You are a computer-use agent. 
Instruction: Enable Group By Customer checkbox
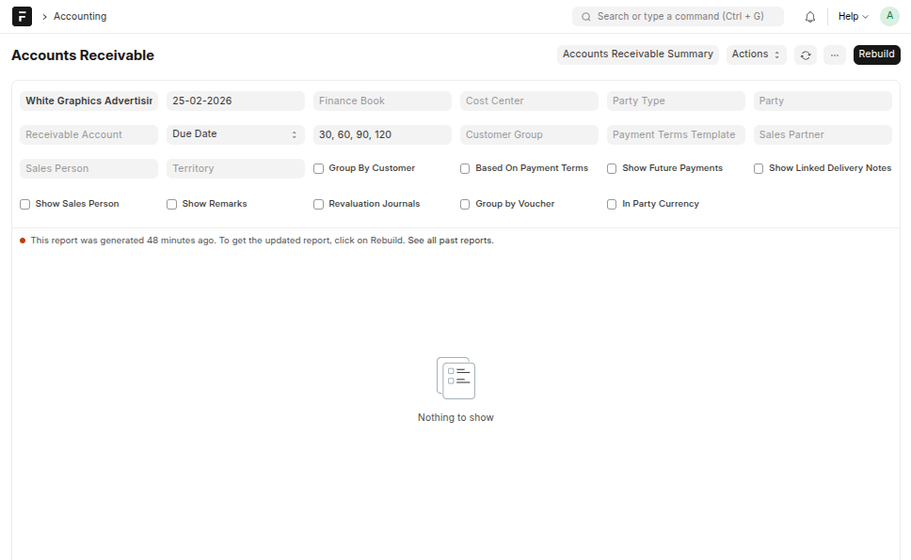319,169
